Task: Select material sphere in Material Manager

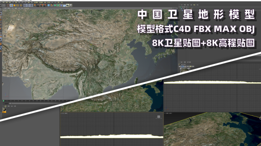Action: coord(4,110)
